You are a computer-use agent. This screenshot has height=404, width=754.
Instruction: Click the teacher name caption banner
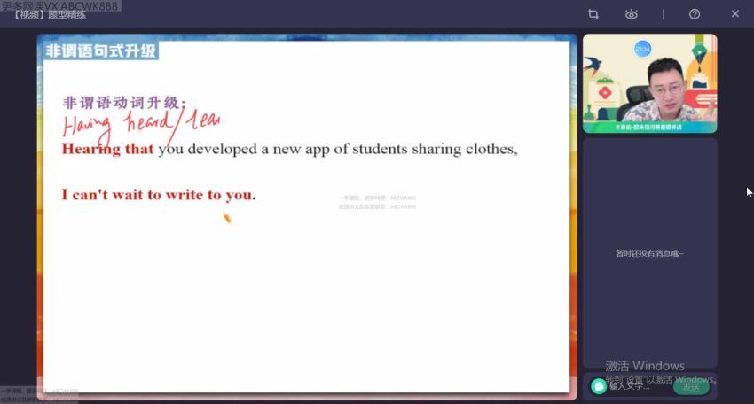pyautogui.click(x=649, y=127)
